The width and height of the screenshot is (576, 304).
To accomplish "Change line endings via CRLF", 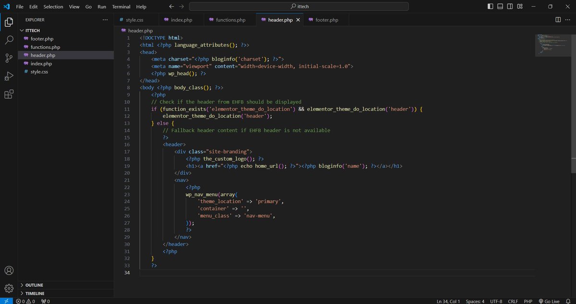I will point(513,301).
